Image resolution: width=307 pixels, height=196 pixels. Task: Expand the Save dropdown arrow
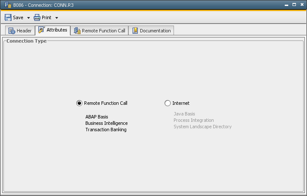point(29,18)
